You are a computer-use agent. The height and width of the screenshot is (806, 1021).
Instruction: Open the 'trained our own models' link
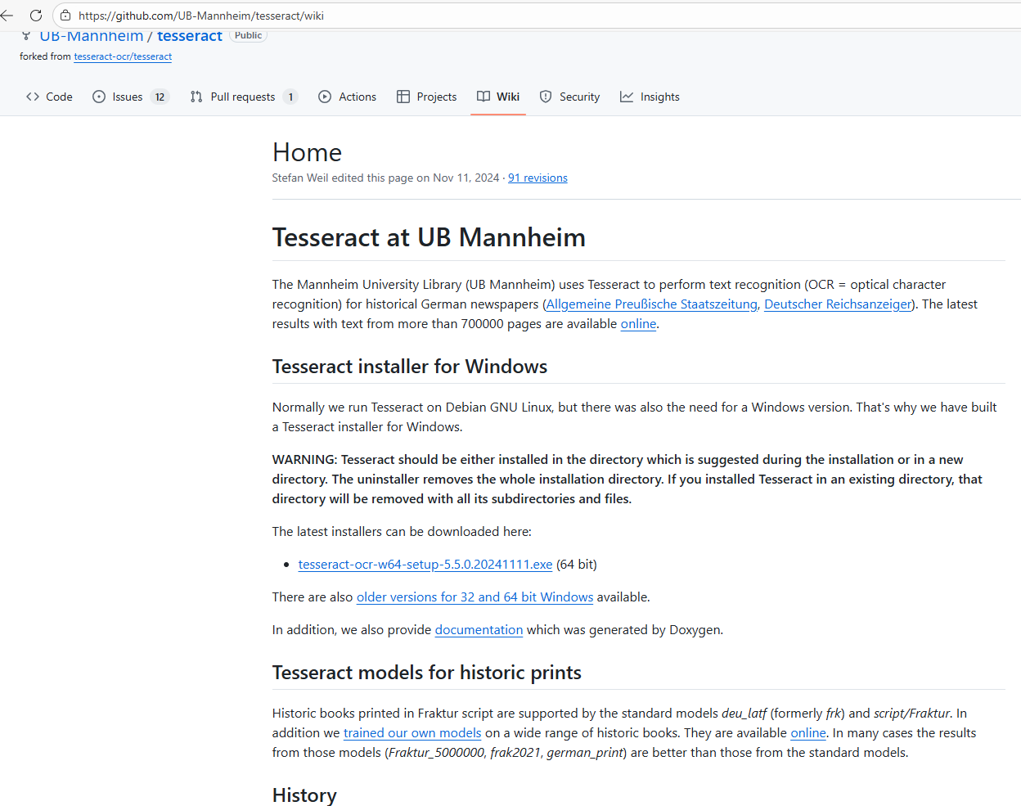412,733
